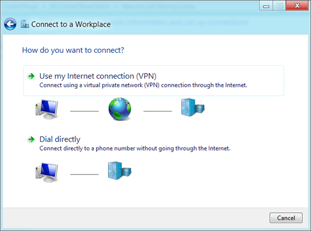Screen dimensions: 311x231
Task: Click the Dial directly phone number description
Action: (135, 148)
